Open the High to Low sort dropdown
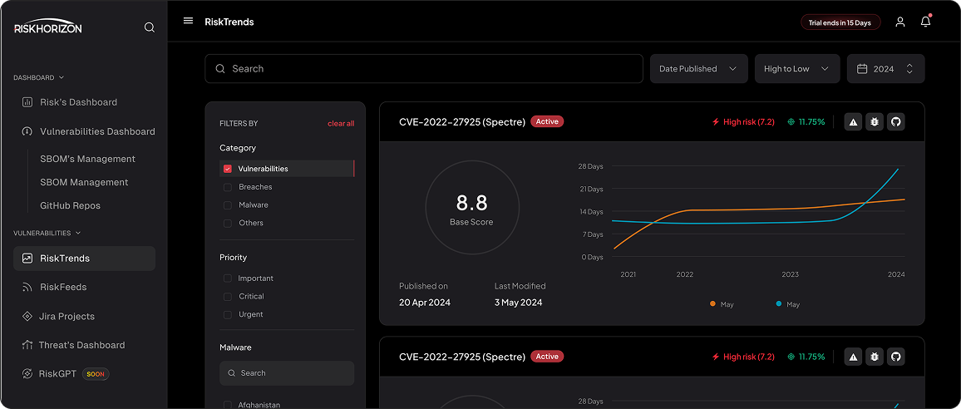The height and width of the screenshot is (409, 961). point(797,69)
